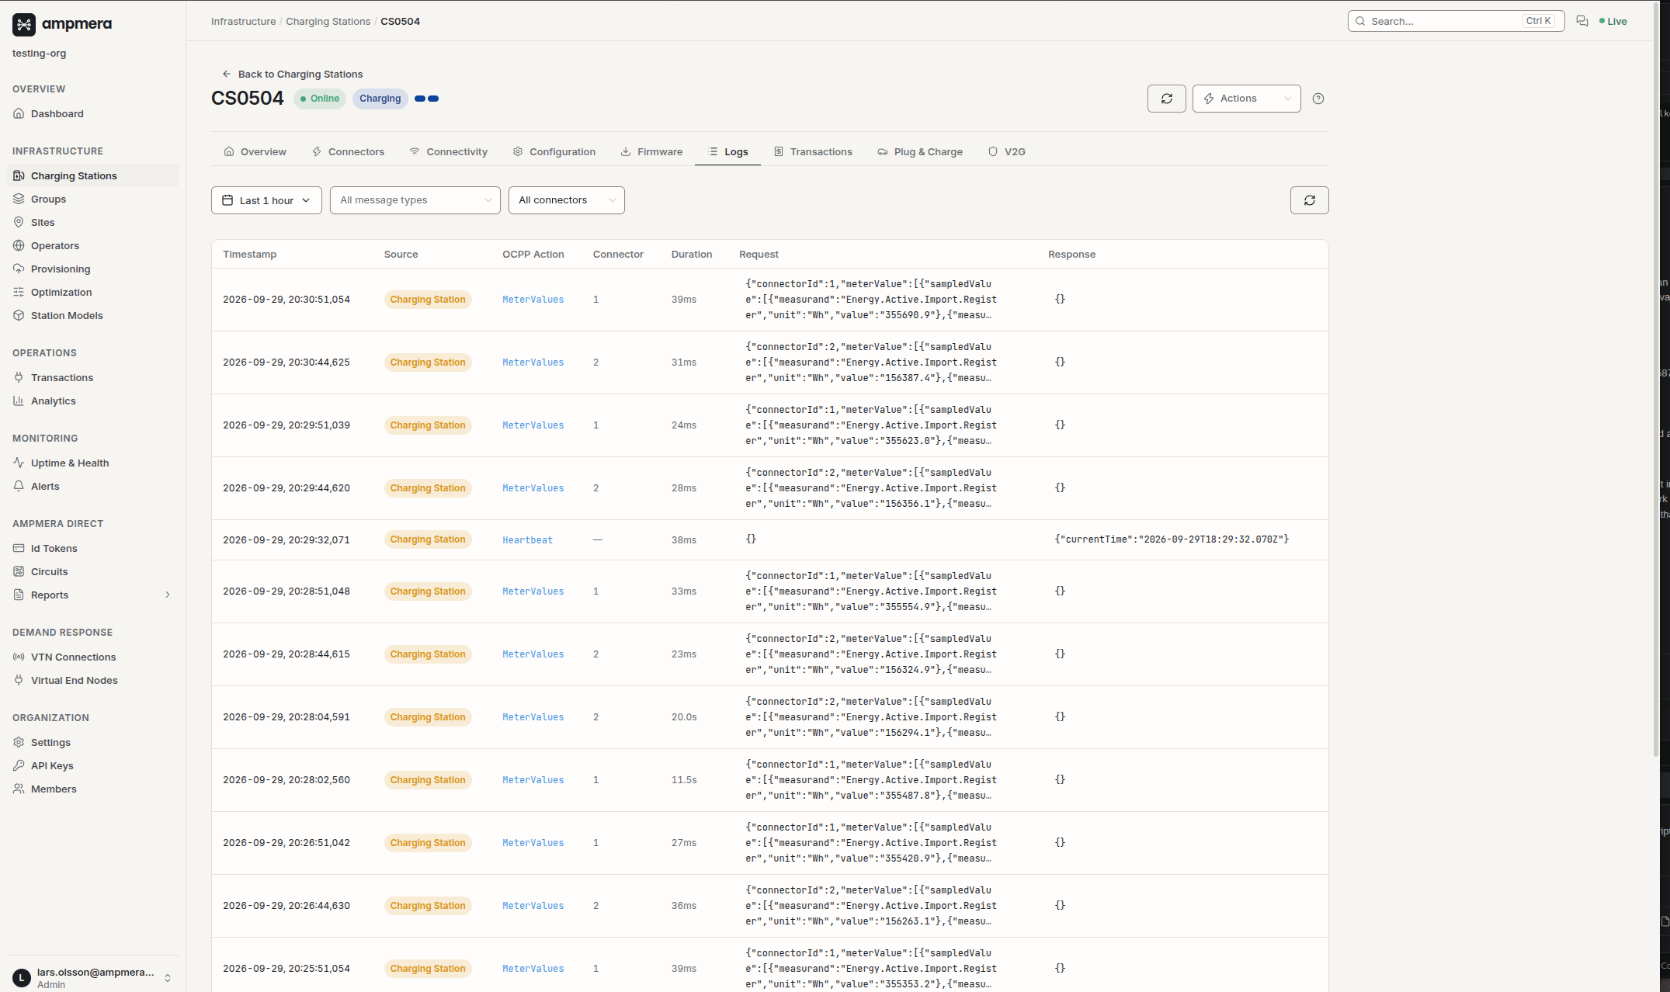The height and width of the screenshot is (992, 1670).
Task: Open the chat messages icon in top bar
Action: coord(1581,21)
